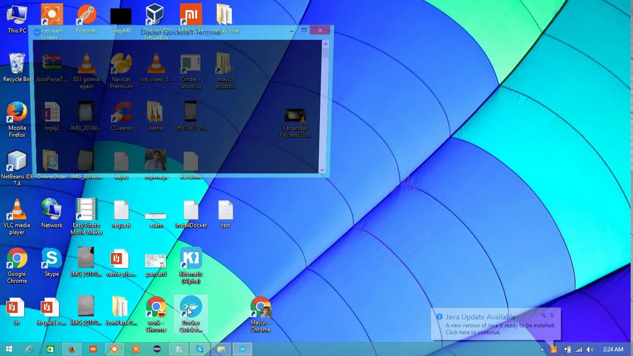Viewport: 633px width, 356px height.
Task: Select the name_cha... document icon
Action: (121, 262)
